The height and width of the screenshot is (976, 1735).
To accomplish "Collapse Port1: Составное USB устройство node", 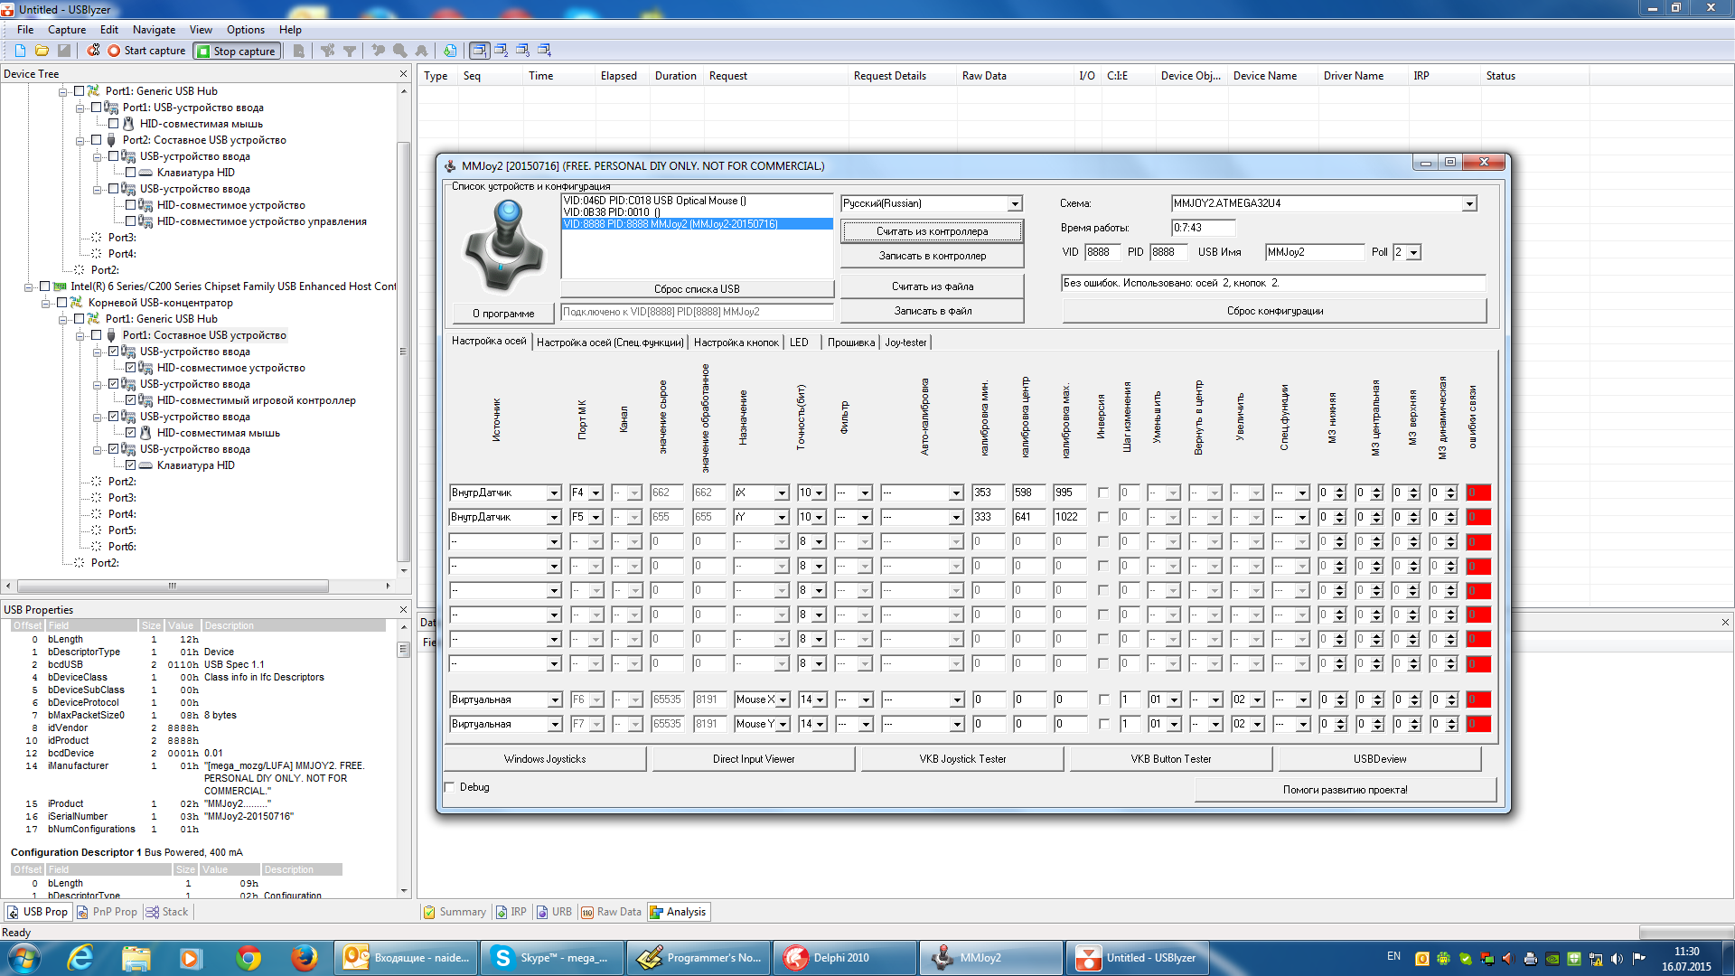I will point(80,335).
